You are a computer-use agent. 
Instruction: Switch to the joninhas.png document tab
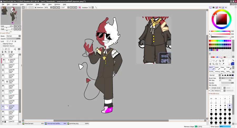tap(78, 124)
